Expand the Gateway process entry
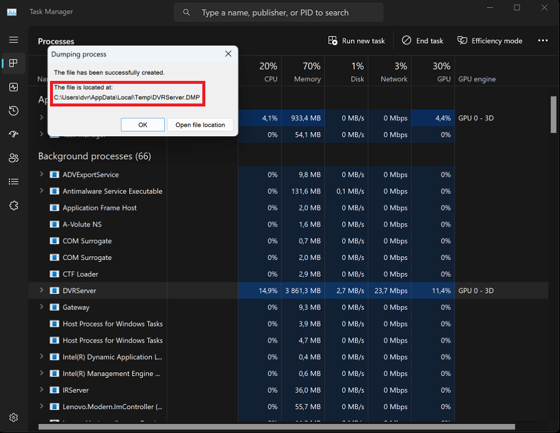This screenshot has width=560, height=433. click(x=42, y=308)
